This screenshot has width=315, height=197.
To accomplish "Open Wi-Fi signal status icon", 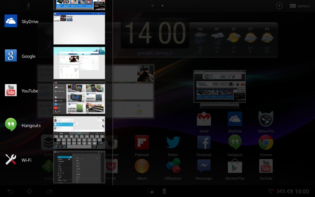I will tap(271, 191).
